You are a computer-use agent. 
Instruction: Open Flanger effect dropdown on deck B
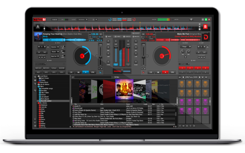(185, 47)
